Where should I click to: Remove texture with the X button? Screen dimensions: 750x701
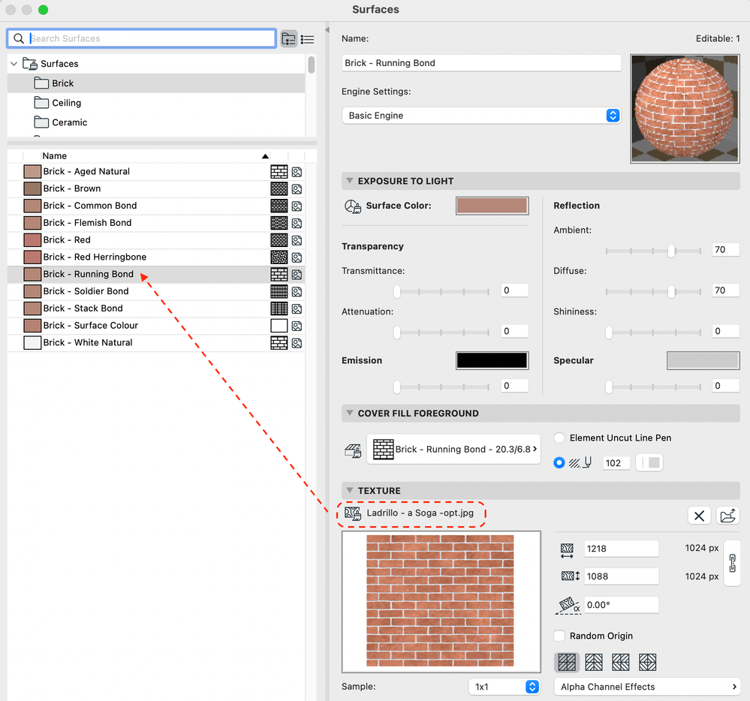click(x=699, y=515)
